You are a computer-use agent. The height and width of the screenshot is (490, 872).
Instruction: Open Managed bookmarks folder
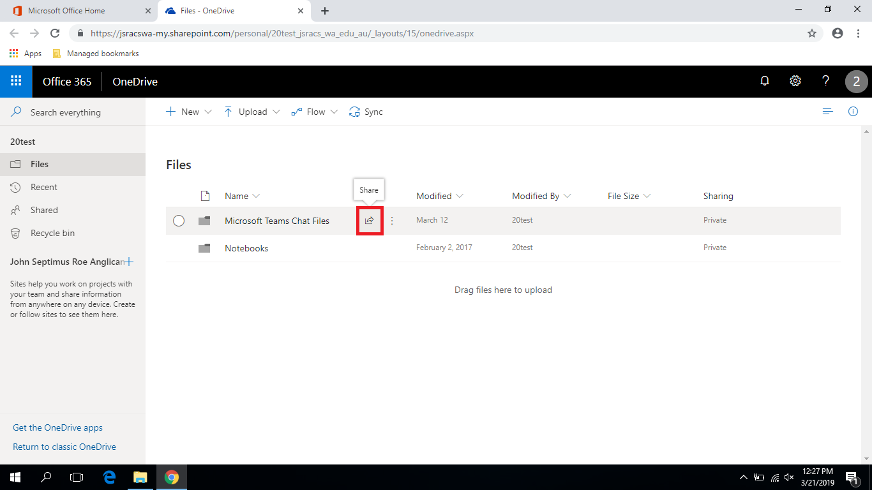tap(96, 54)
